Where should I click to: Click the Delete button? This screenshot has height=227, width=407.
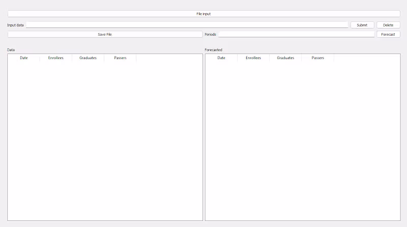(x=388, y=25)
